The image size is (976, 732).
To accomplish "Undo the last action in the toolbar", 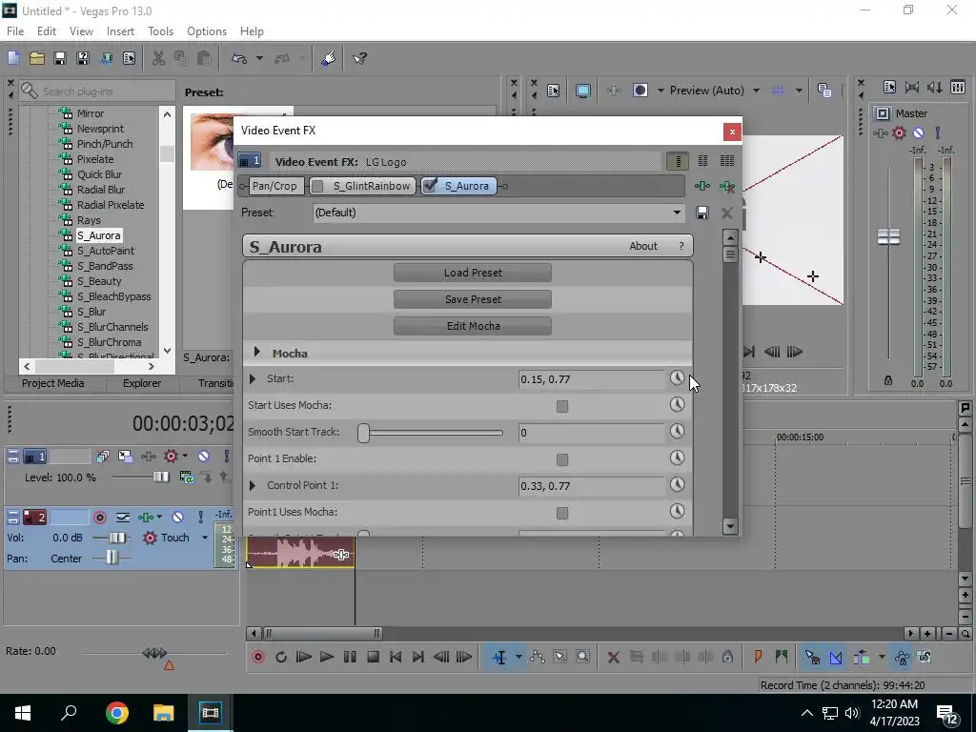I will coord(239,58).
